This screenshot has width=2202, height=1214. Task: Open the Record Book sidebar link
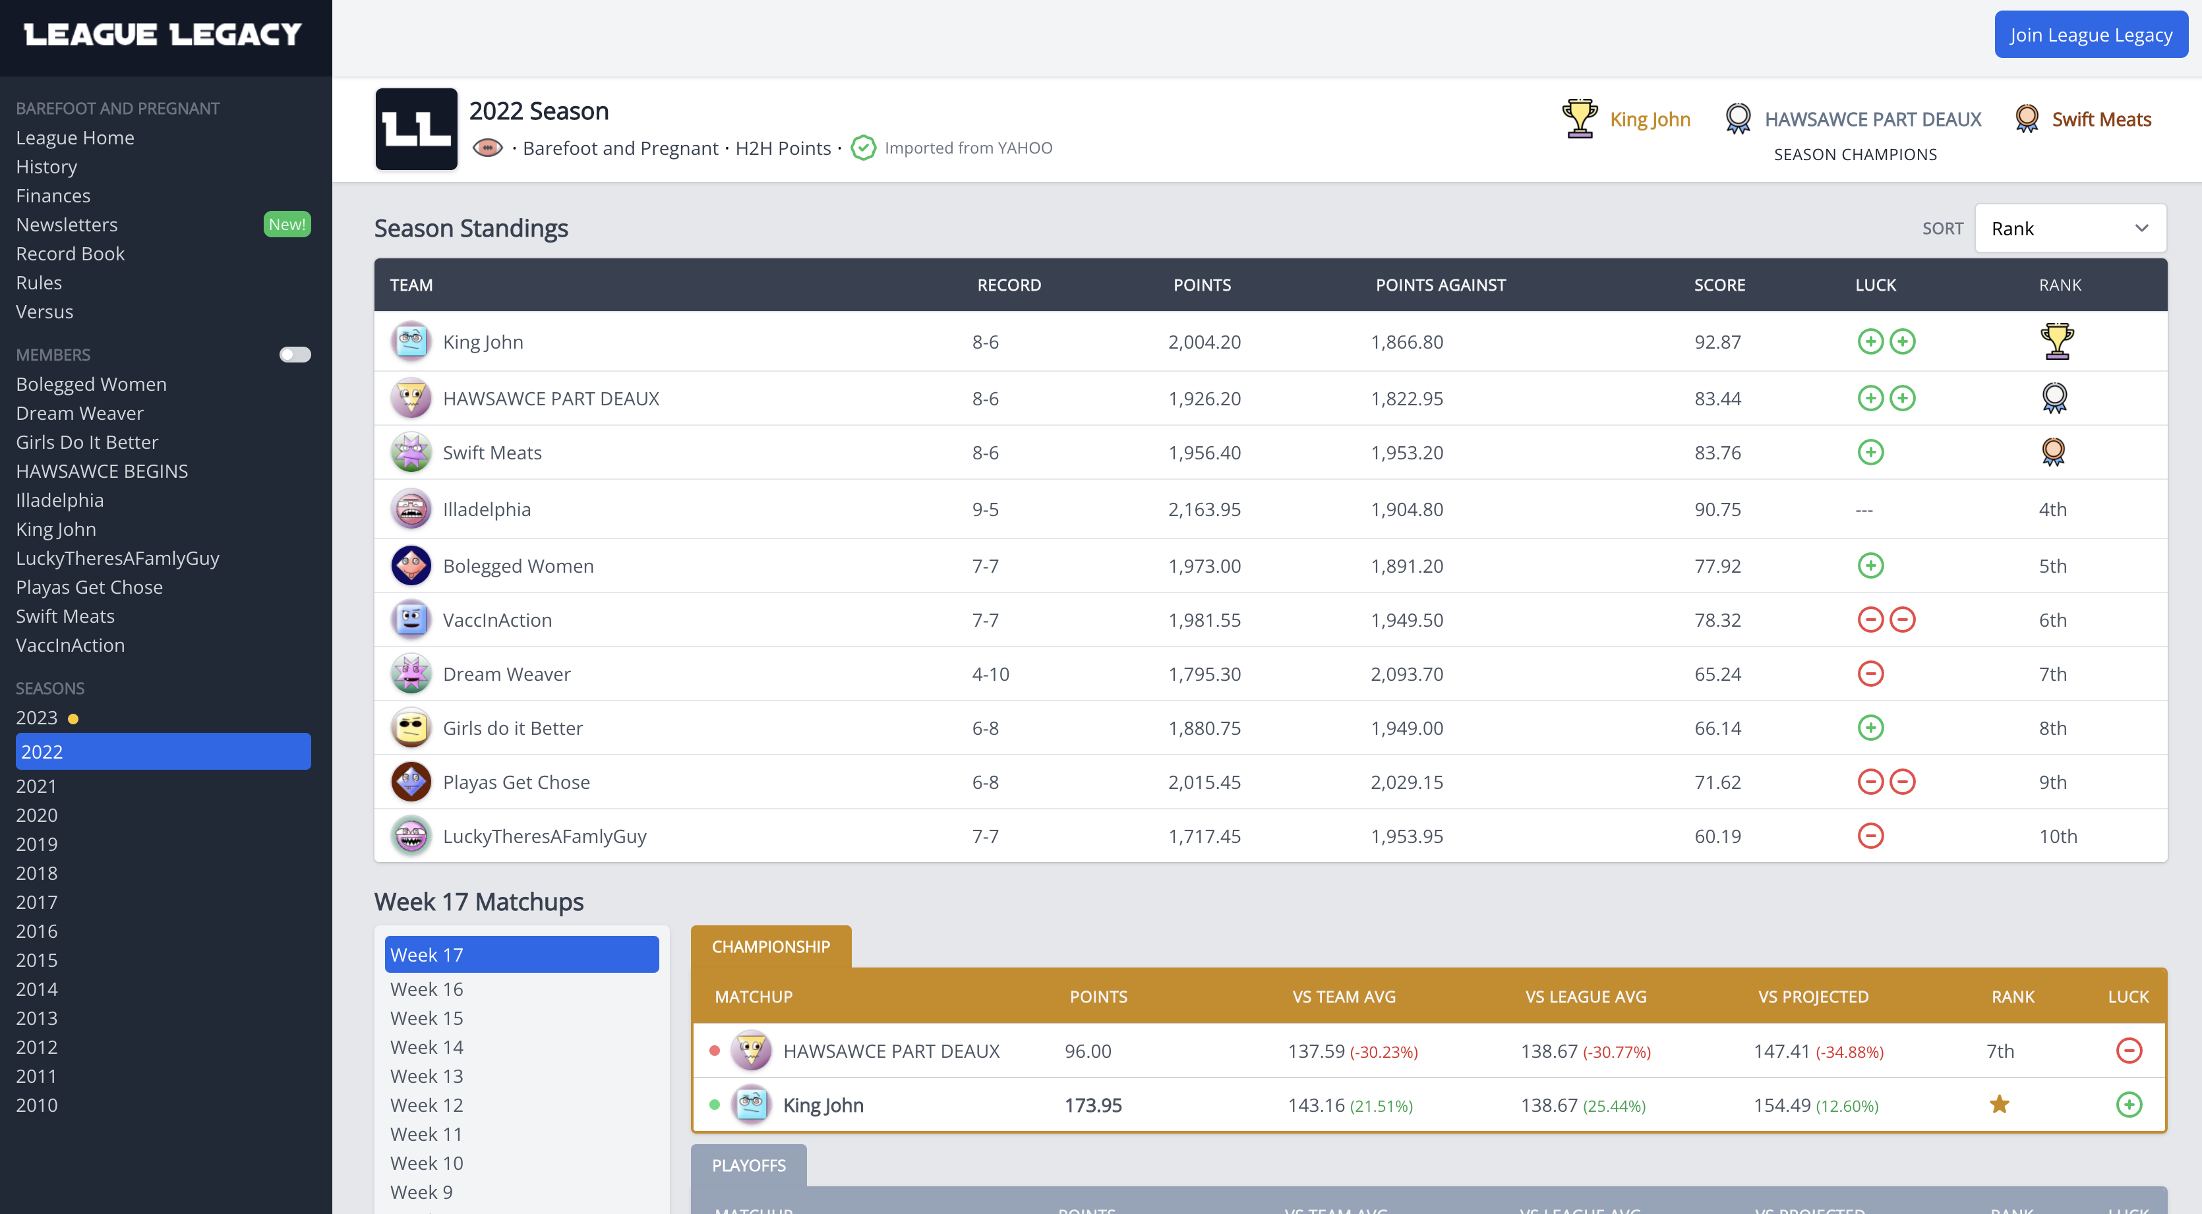[x=70, y=254]
